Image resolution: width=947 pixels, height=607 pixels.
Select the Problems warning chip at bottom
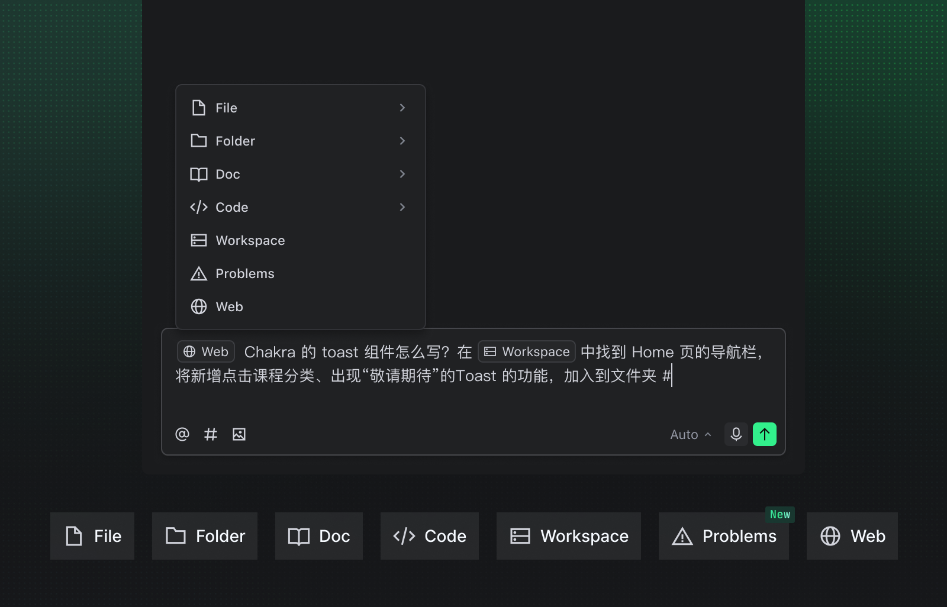(x=723, y=536)
